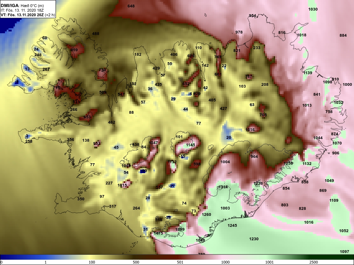Click the '2500' label on the color scale
The image size is (354, 265).
click(313, 262)
